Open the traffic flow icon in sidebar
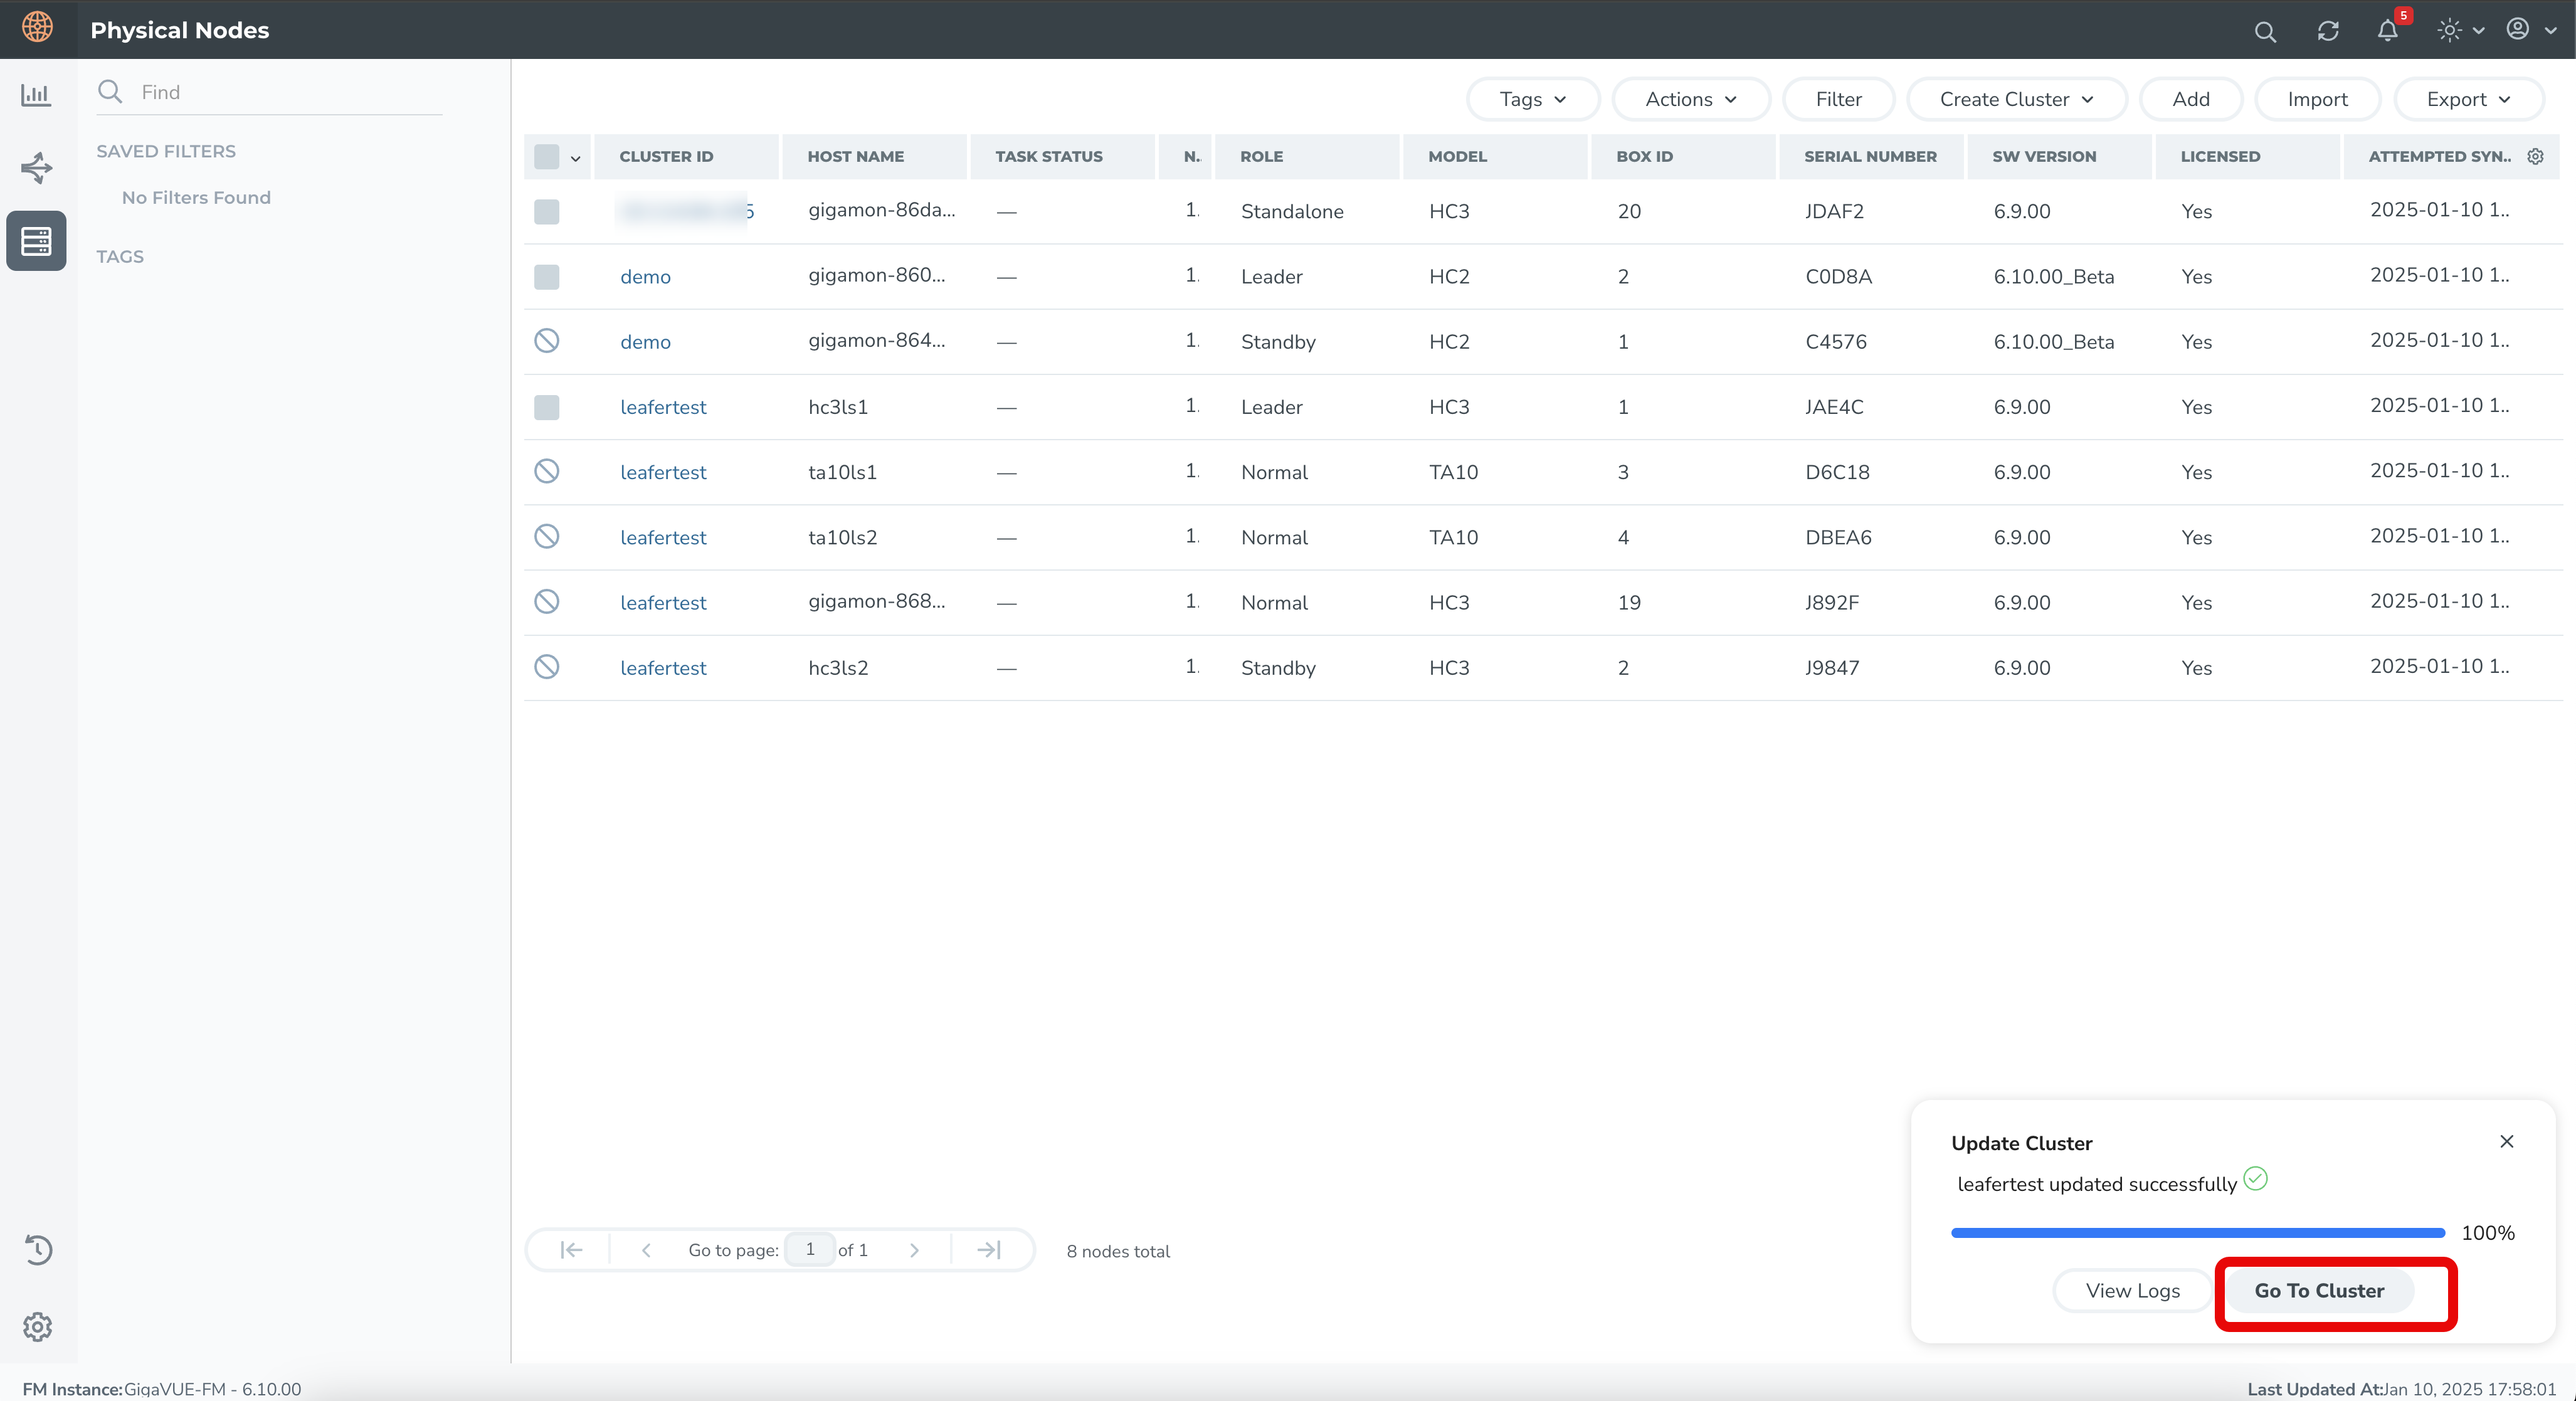Image resolution: width=2576 pixels, height=1401 pixels. point(36,167)
